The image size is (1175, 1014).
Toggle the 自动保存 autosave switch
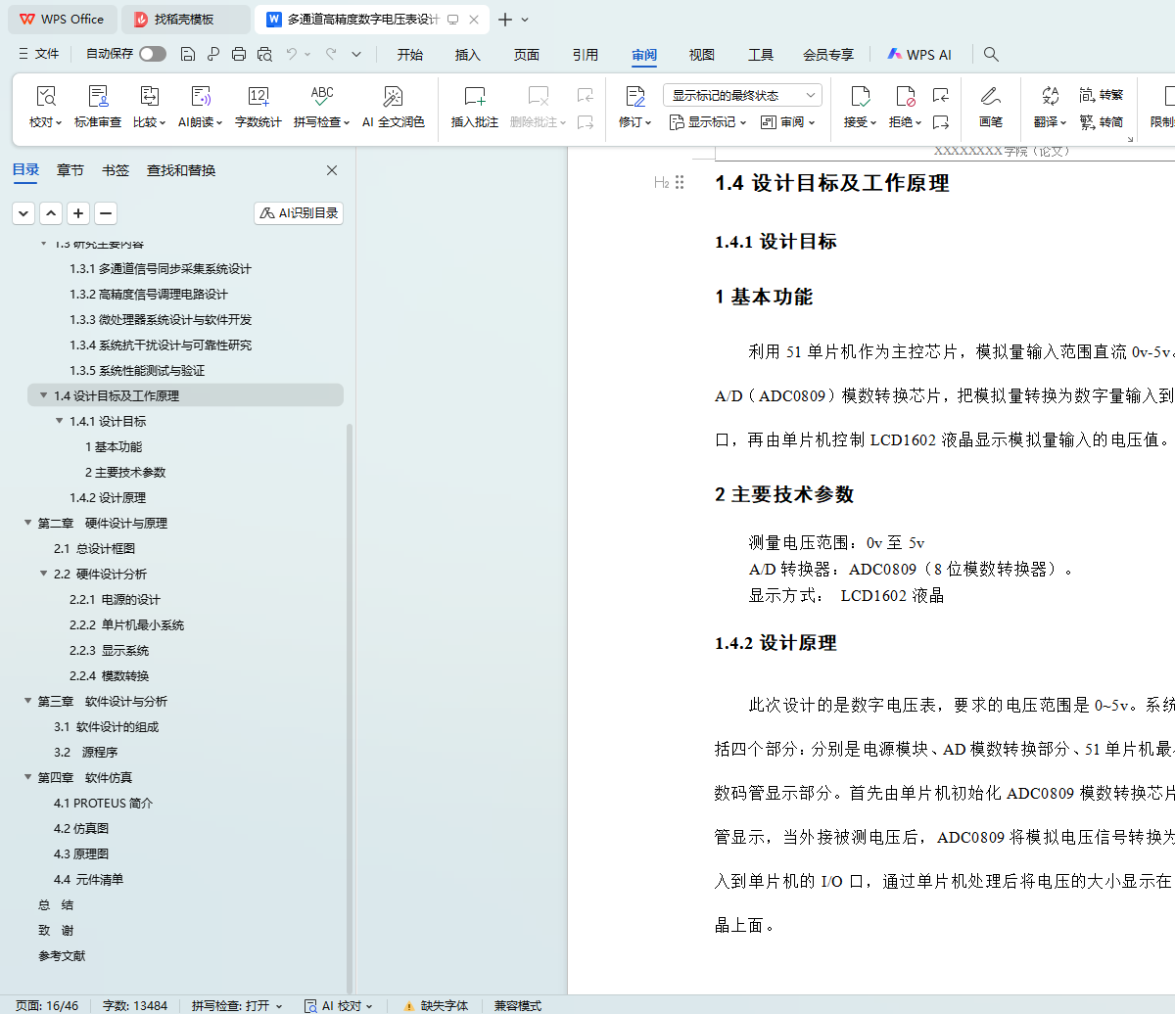153,55
